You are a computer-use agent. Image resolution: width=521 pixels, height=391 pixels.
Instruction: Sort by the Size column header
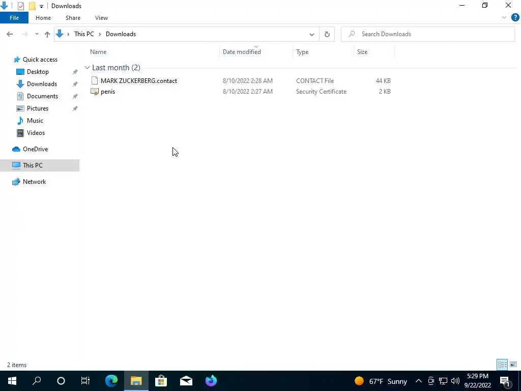pos(362,52)
